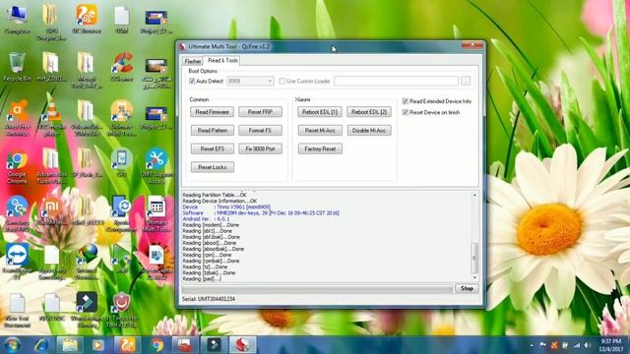
Task: Open Wondershare Filmora desktop shortcut
Action: (x=87, y=310)
